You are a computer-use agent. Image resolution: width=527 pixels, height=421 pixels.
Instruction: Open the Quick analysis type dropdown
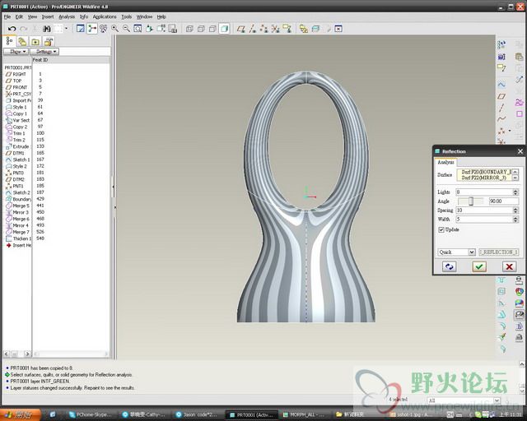pos(456,252)
